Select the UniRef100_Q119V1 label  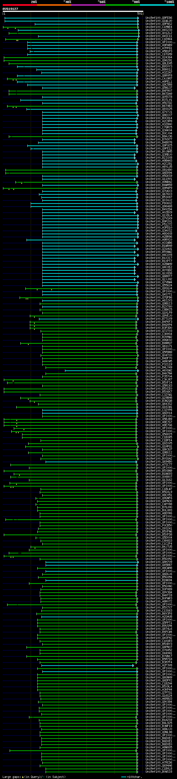coord(159,179)
